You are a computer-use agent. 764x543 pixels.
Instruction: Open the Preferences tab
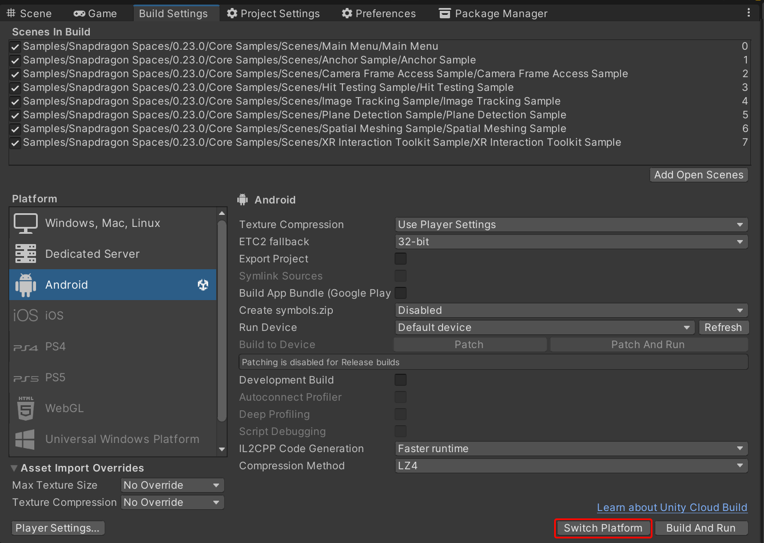(x=379, y=13)
